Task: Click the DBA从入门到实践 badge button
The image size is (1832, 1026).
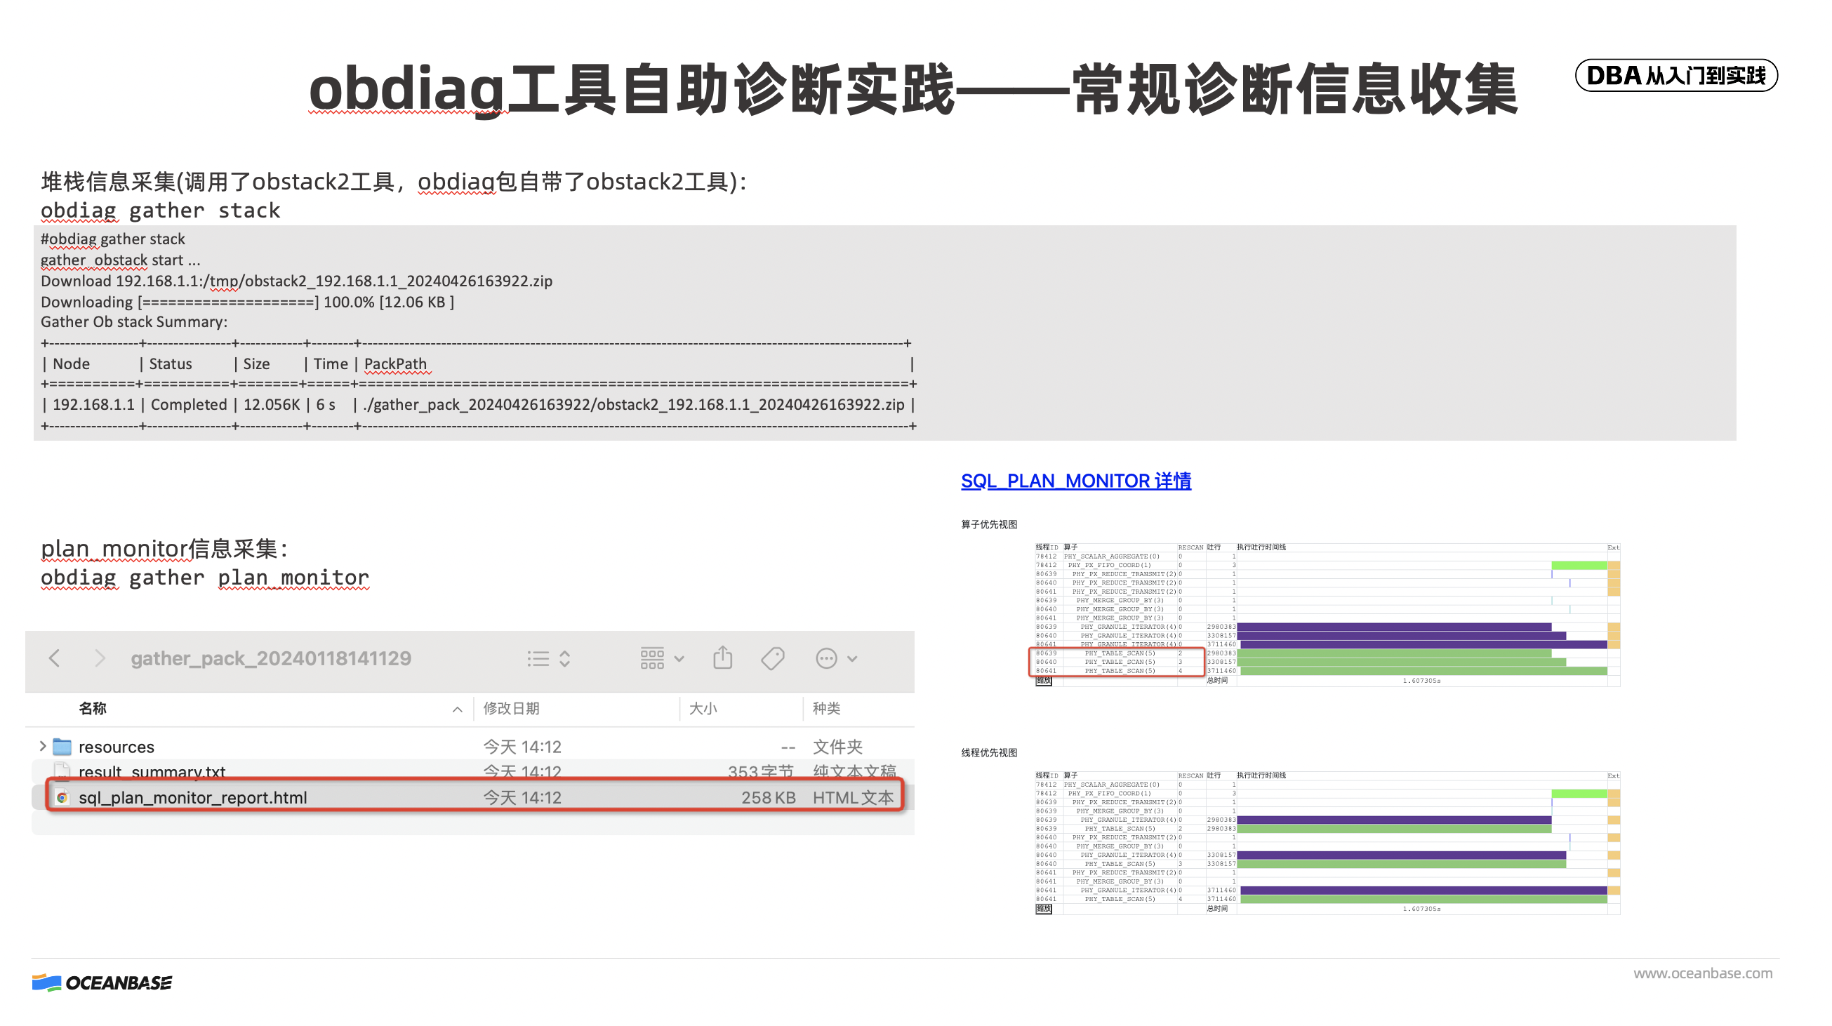Action: [x=1675, y=75]
